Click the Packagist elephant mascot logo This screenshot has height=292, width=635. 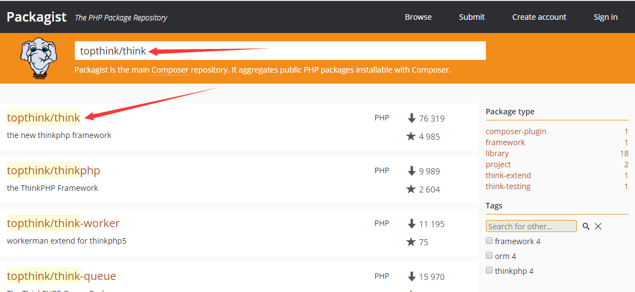tap(39, 57)
